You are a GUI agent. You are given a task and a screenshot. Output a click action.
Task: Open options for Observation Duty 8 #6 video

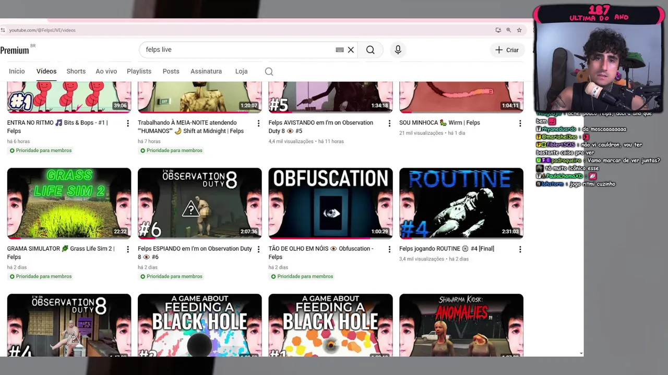pyautogui.click(x=258, y=249)
